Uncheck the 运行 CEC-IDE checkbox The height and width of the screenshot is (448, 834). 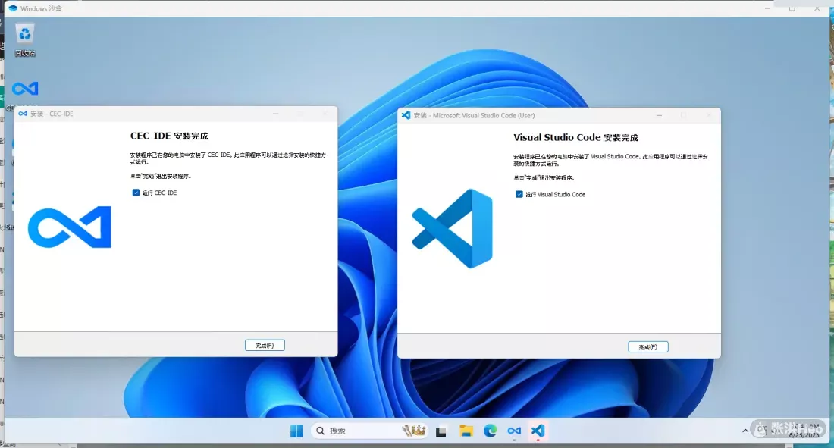point(136,193)
